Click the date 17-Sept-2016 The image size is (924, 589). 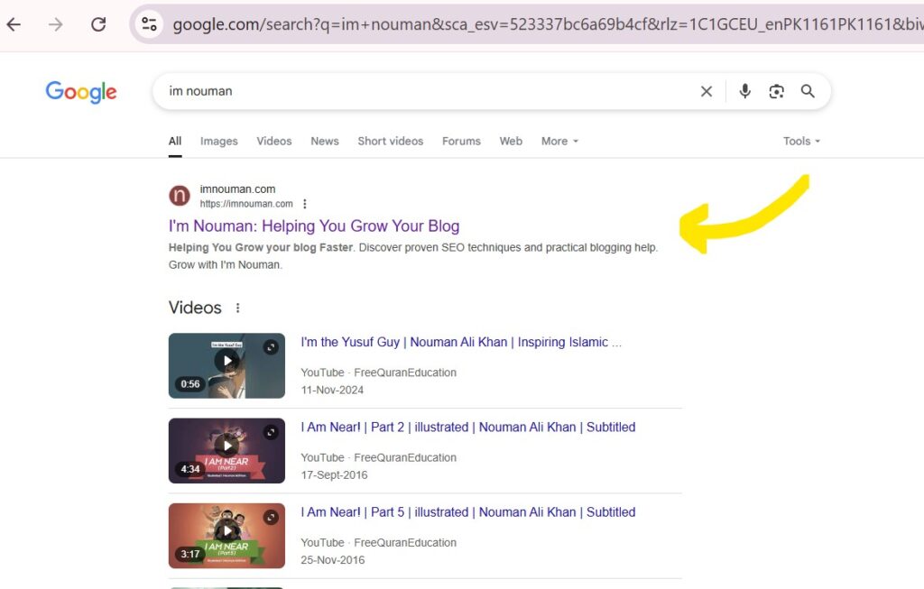tap(334, 475)
